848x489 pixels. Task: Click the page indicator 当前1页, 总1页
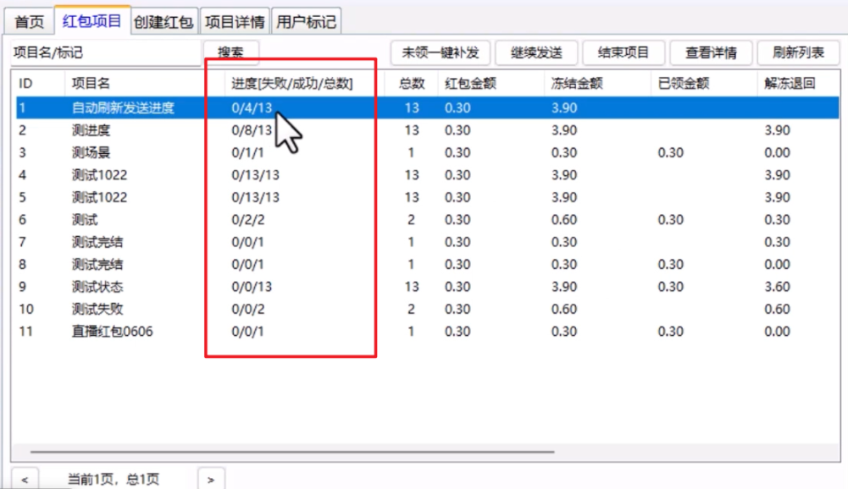[114, 480]
